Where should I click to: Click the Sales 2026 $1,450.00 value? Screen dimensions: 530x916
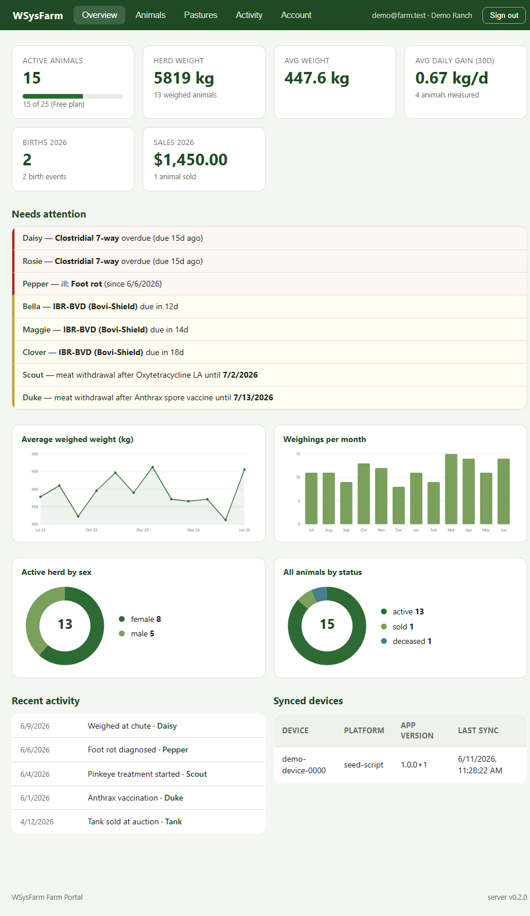(x=190, y=160)
